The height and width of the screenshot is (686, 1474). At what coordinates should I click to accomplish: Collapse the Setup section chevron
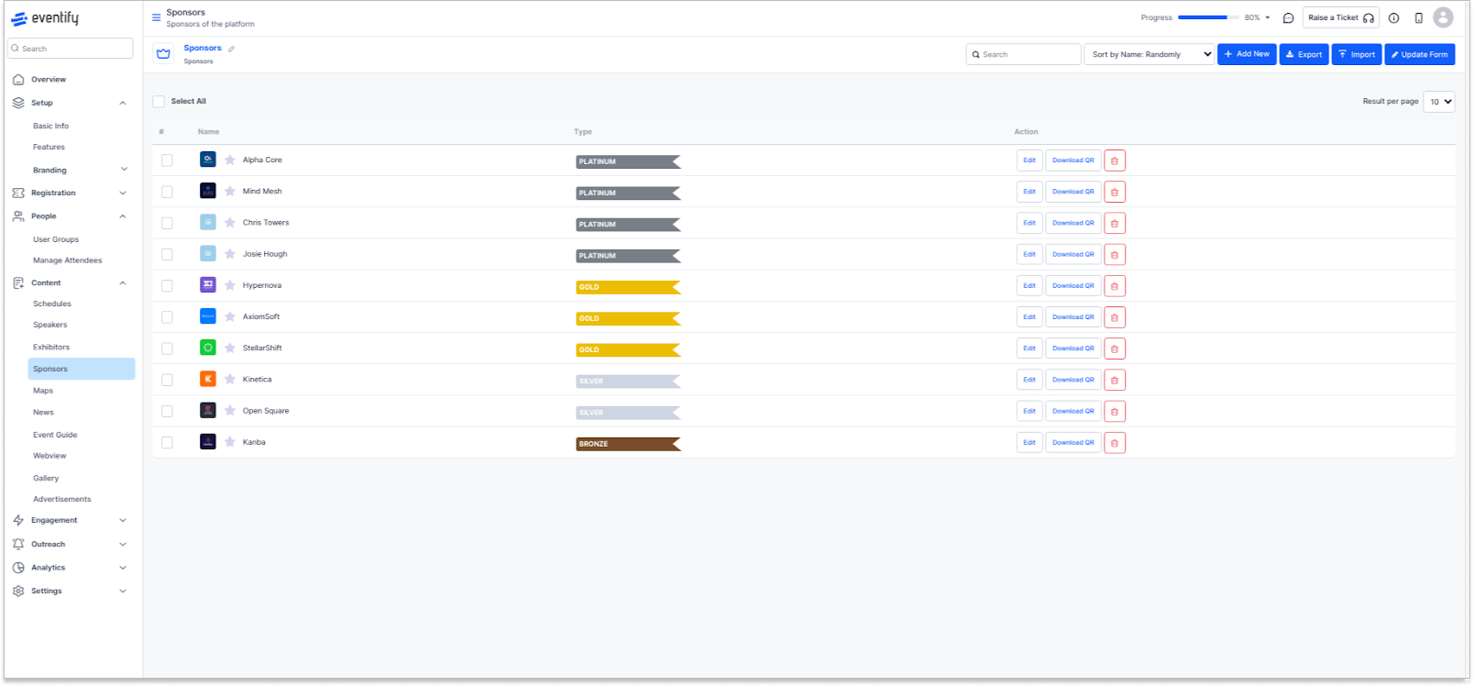pyautogui.click(x=123, y=103)
